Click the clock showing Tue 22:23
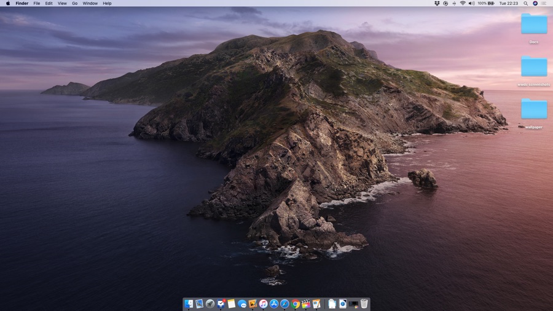553x311 pixels. [509, 3]
